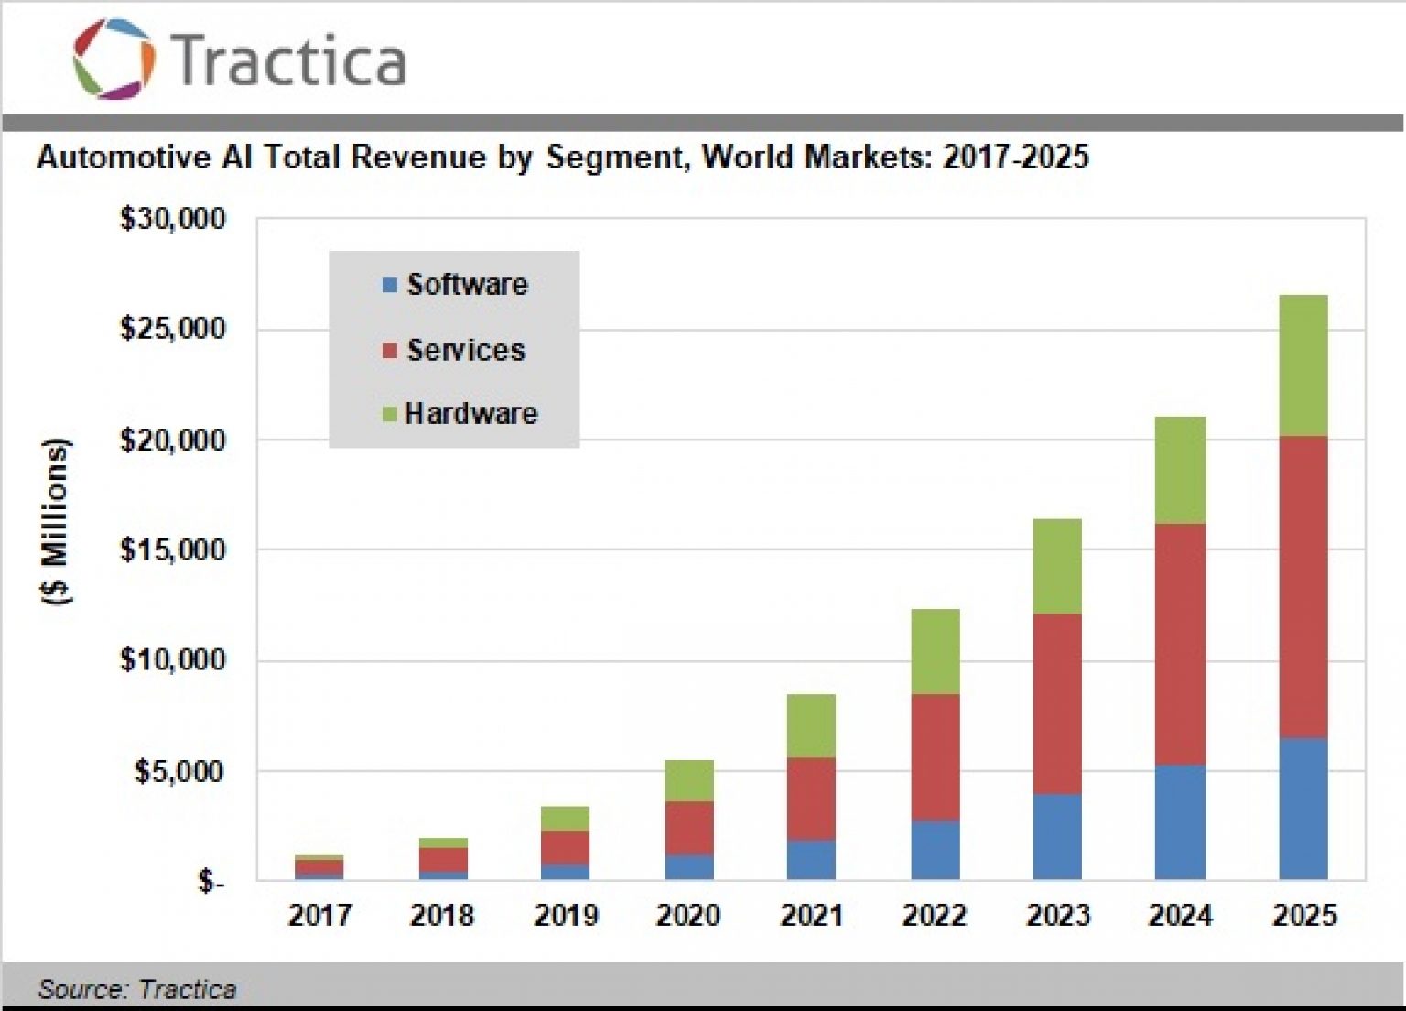
Task: Click the chart title about Automotive AI Revenue
Action: coord(562,158)
